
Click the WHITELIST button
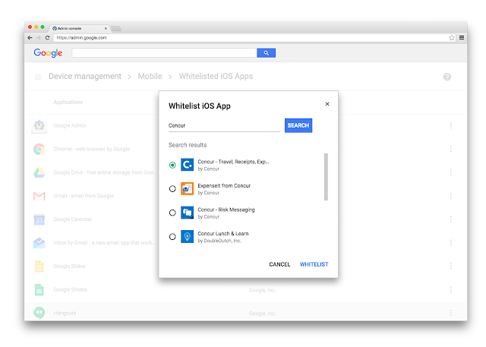314,264
